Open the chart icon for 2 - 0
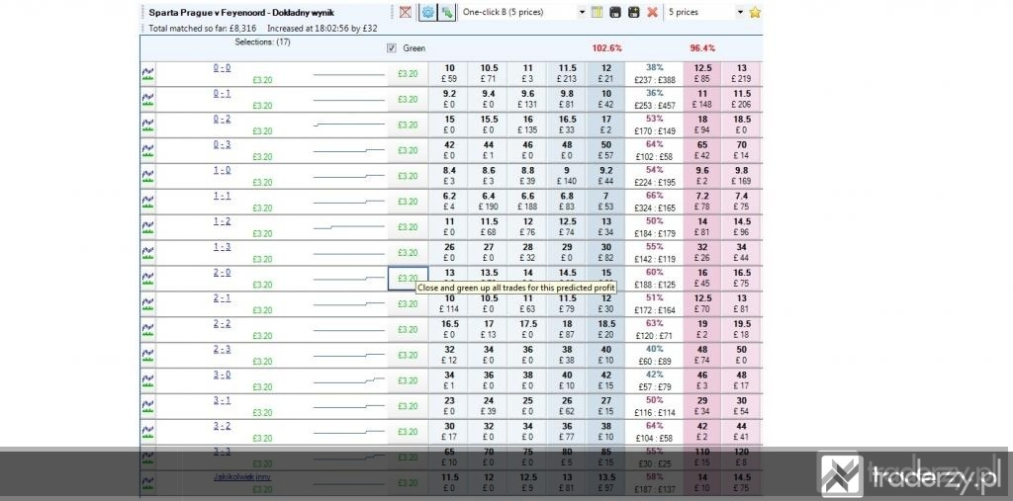This screenshot has height=501, width=1013. point(148,279)
